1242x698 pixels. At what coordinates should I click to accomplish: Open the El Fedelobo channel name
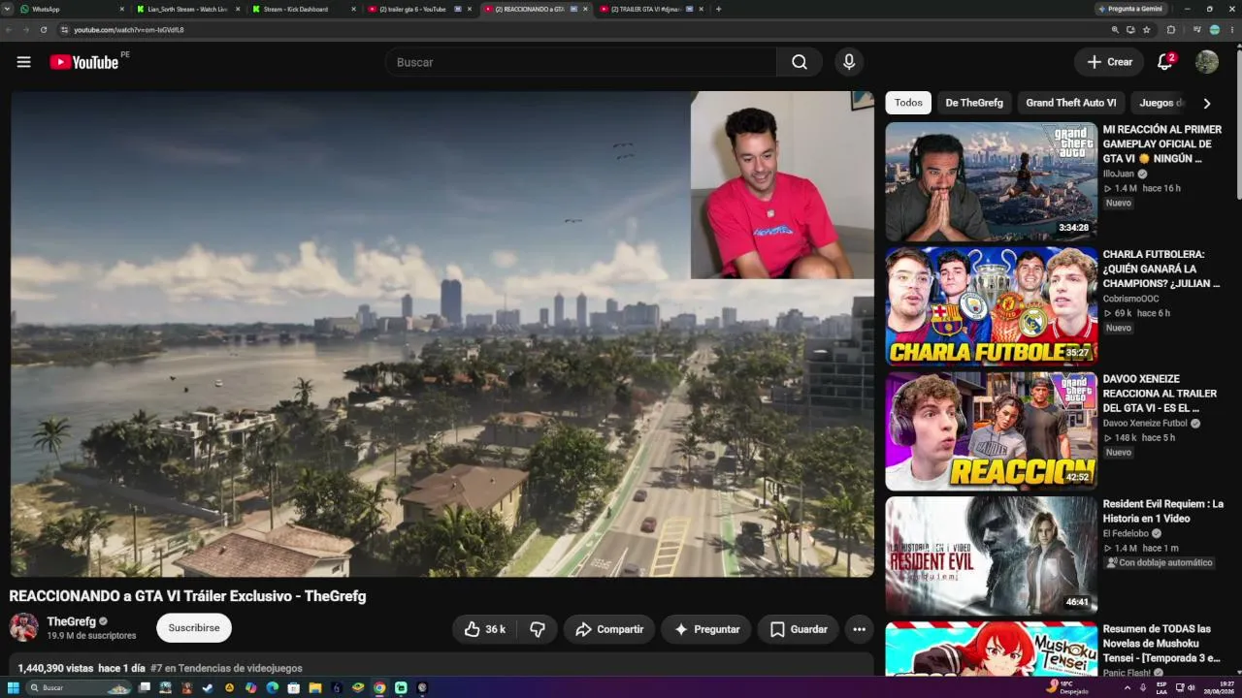[x=1127, y=534]
